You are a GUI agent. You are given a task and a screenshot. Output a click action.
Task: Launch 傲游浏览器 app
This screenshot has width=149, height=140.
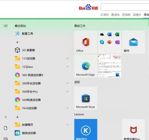(x=25, y=133)
